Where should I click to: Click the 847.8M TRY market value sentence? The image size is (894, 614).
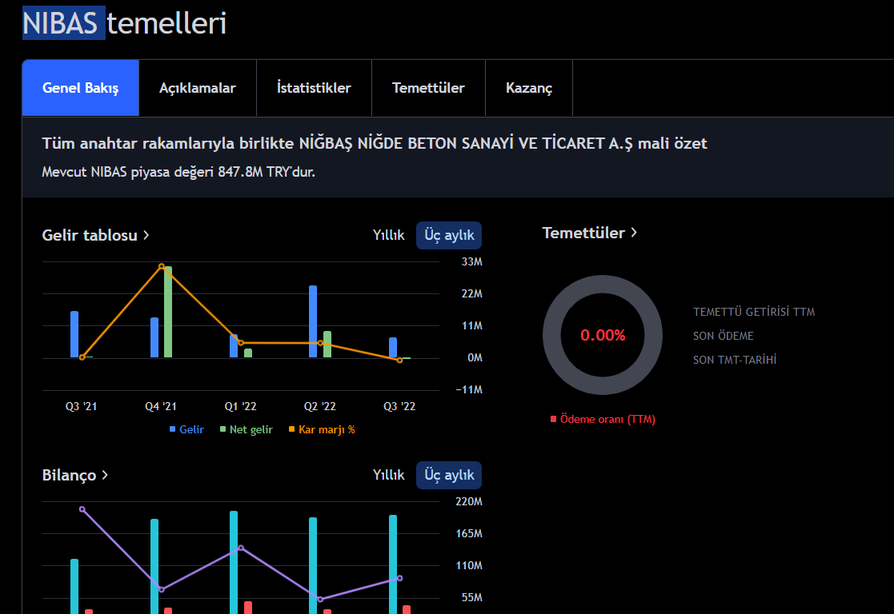[x=178, y=172]
